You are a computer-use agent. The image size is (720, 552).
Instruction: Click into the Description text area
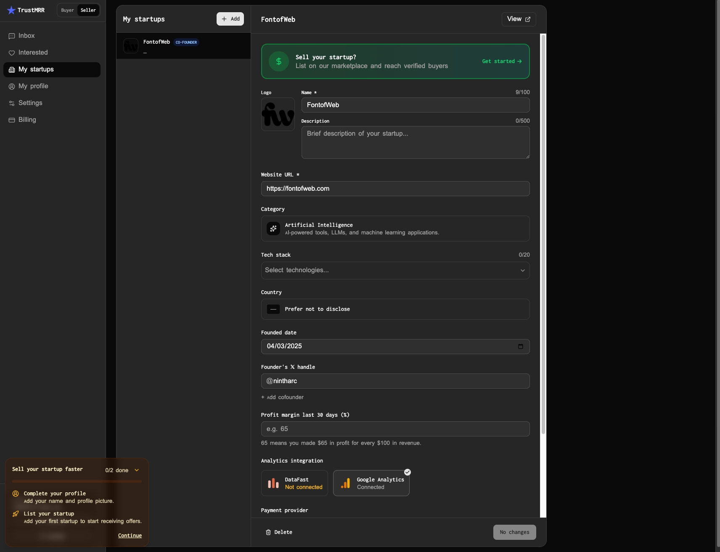coord(416,142)
